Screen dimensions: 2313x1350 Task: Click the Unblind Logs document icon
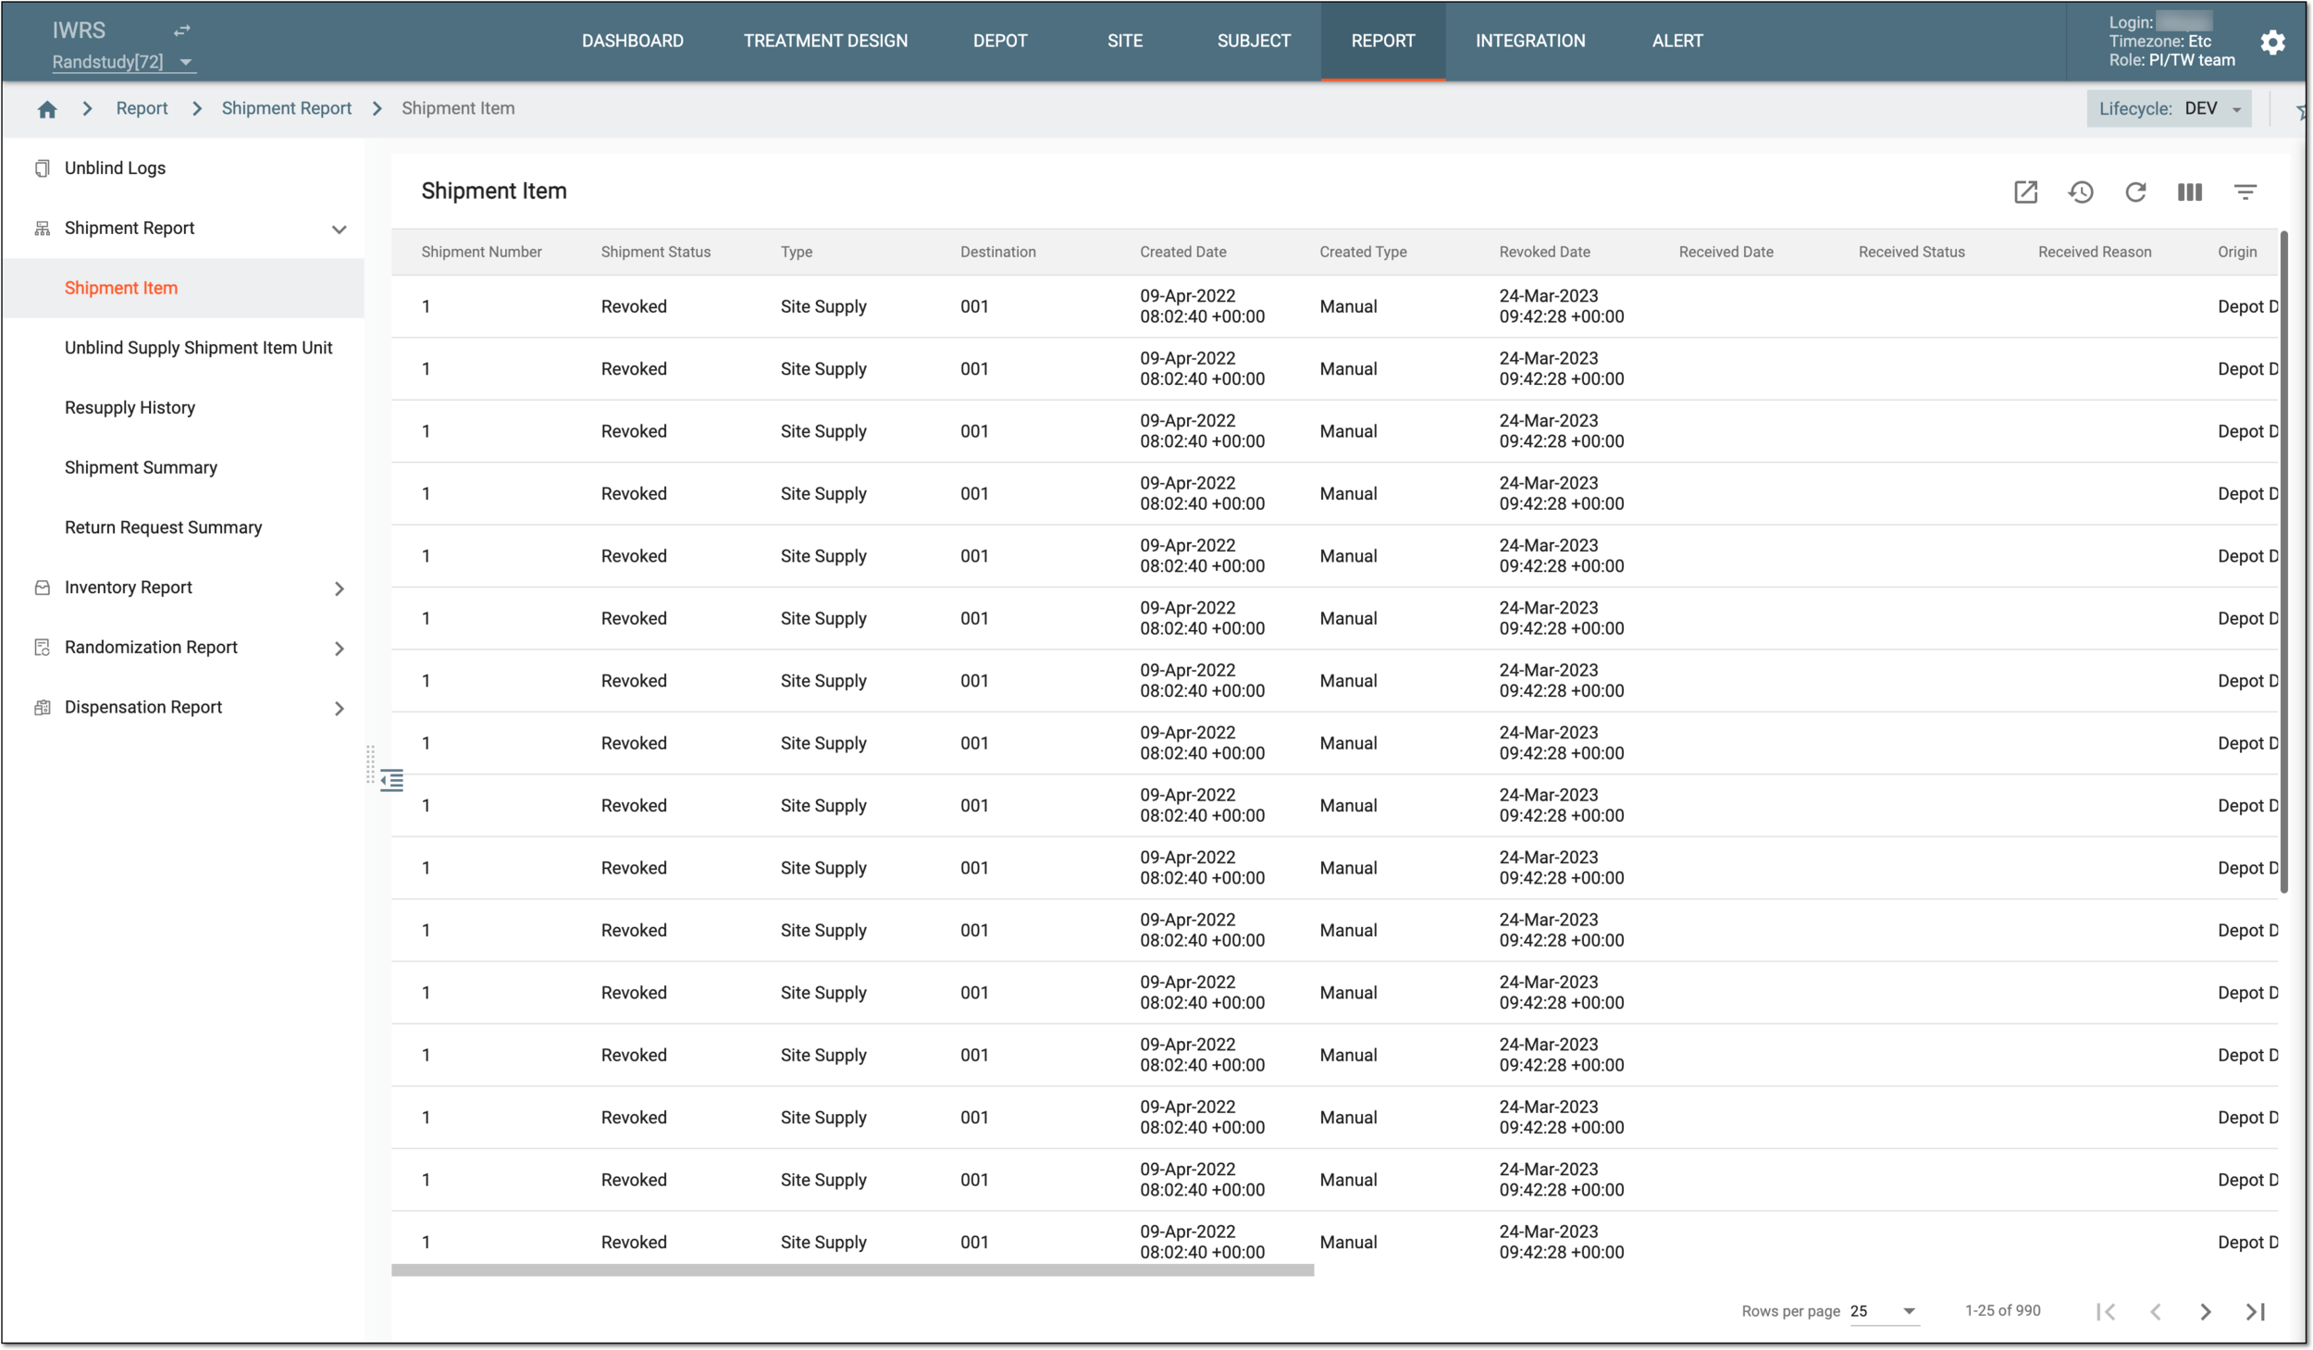43,168
